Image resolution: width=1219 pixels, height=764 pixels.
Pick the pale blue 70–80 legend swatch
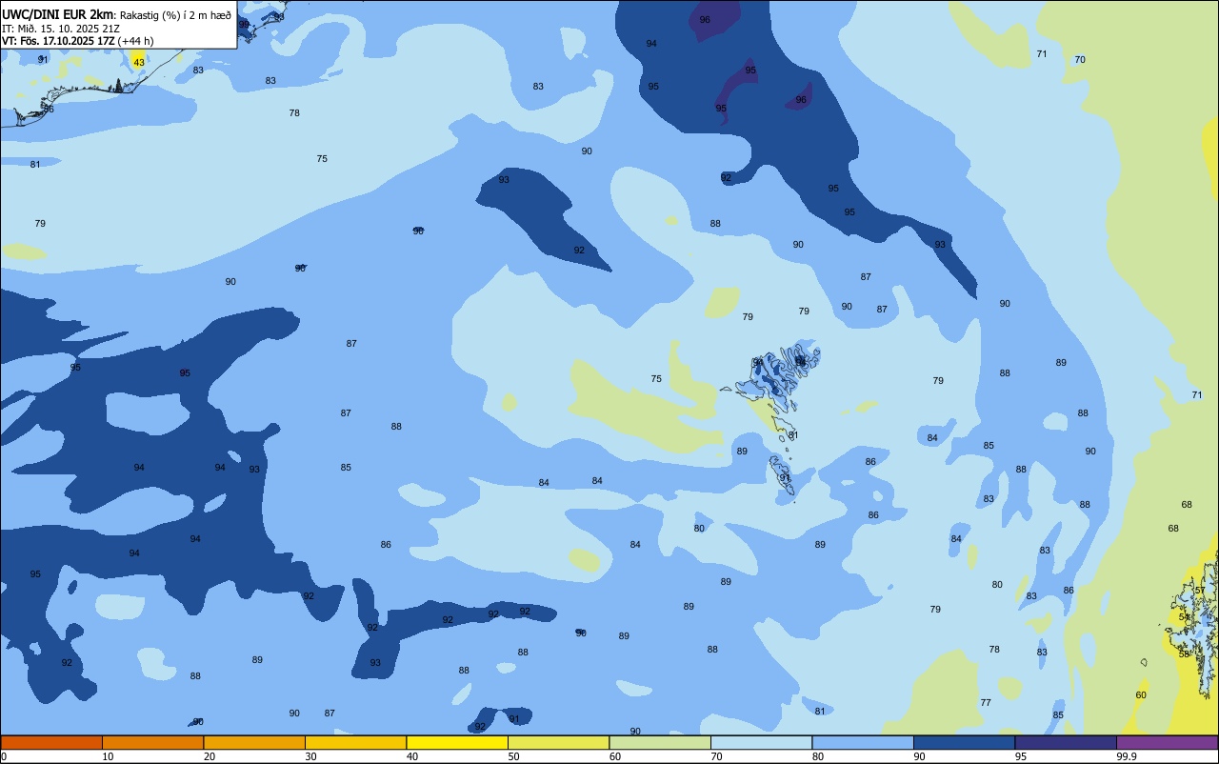pyautogui.click(x=761, y=742)
